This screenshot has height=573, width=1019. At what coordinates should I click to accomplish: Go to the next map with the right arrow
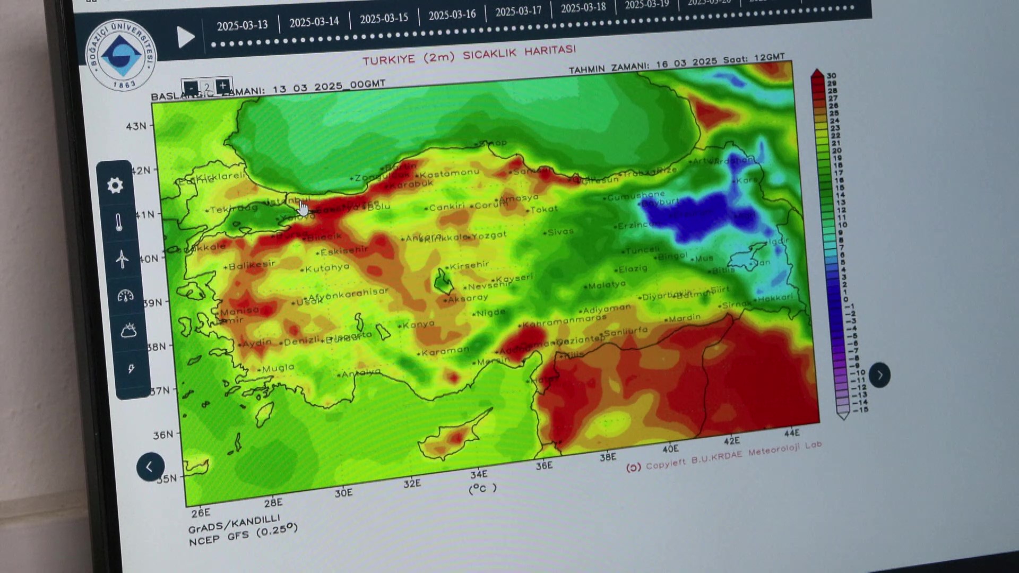tap(879, 375)
